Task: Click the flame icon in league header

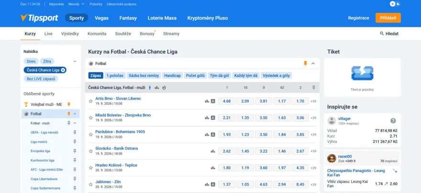Action: tap(164, 88)
